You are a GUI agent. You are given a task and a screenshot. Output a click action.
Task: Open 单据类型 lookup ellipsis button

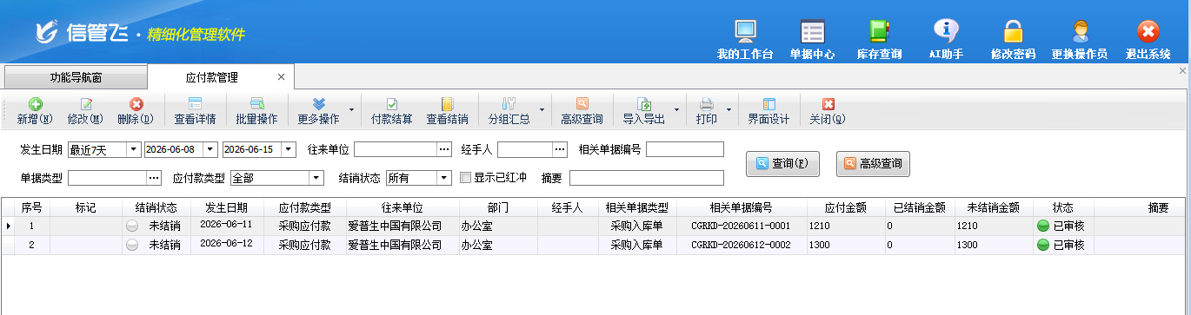pyautogui.click(x=154, y=178)
